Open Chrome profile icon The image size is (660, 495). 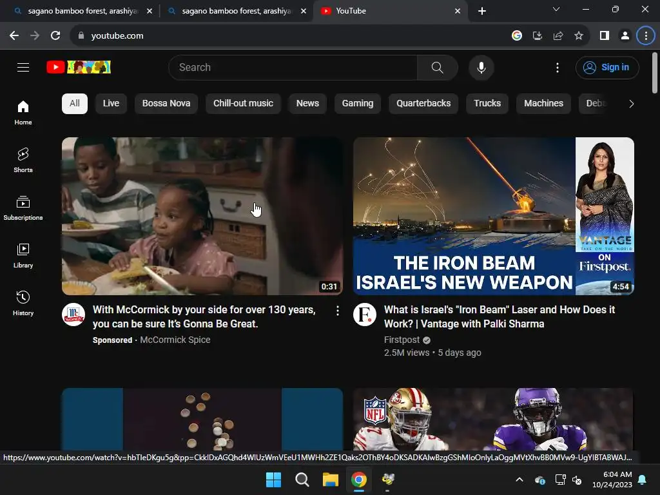[x=625, y=36]
